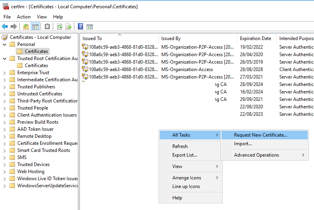
Task: Click the Remote Desktop folder icon
Action: pos(12,136)
